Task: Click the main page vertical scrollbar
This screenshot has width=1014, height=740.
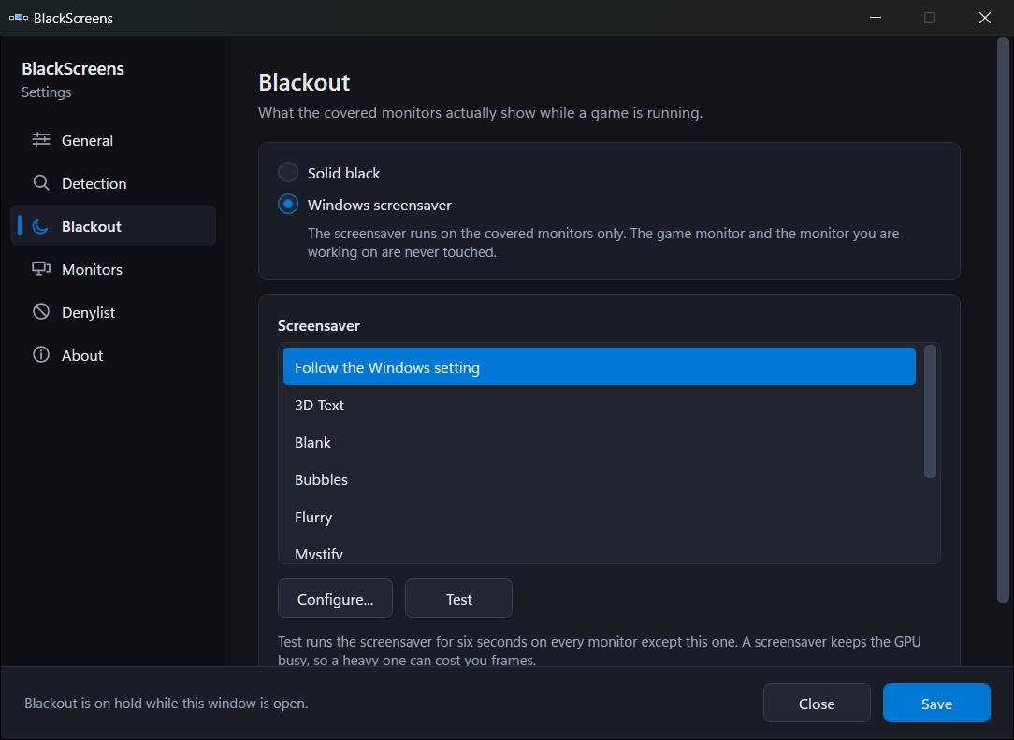Action: (1003, 320)
